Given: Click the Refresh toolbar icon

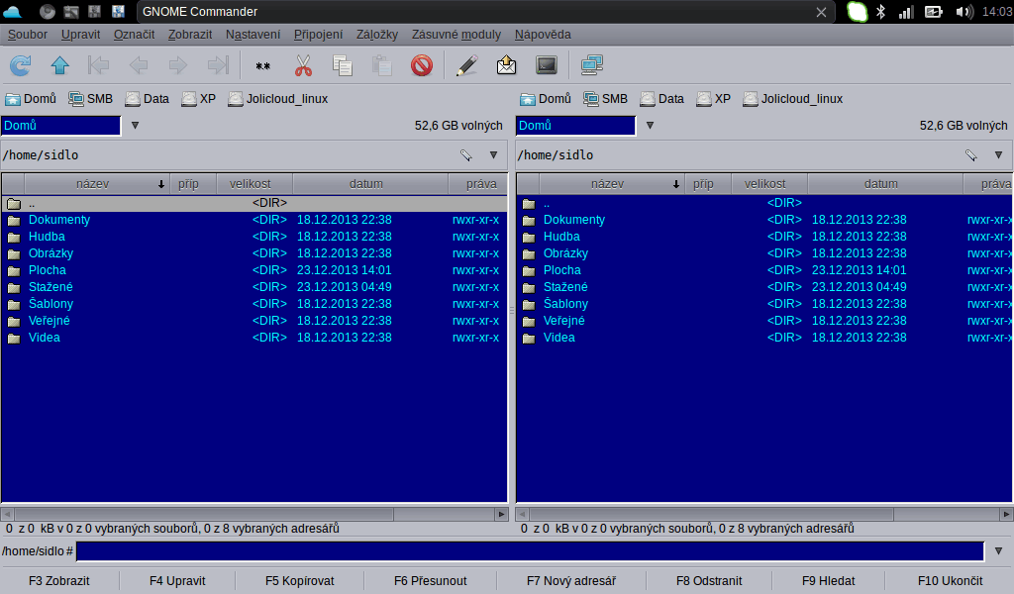Looking at the screenshot, I should [20, 66].
